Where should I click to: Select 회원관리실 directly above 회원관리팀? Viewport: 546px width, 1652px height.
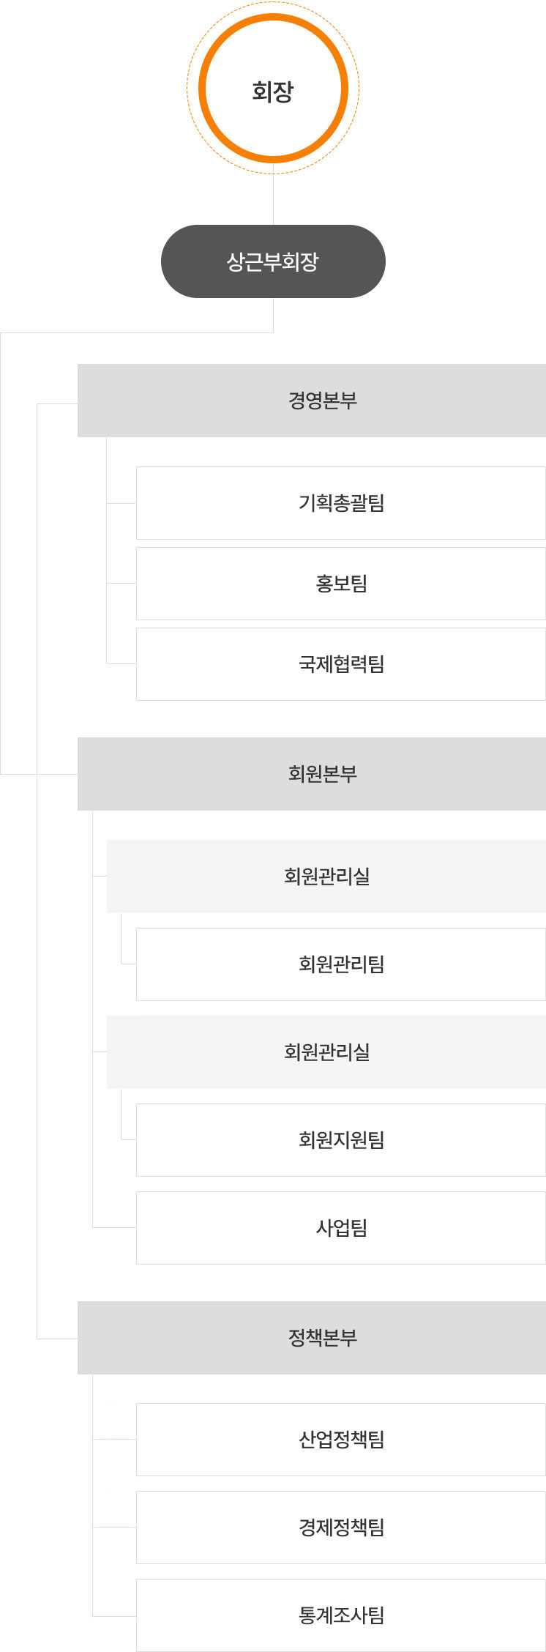pos(326,877)
